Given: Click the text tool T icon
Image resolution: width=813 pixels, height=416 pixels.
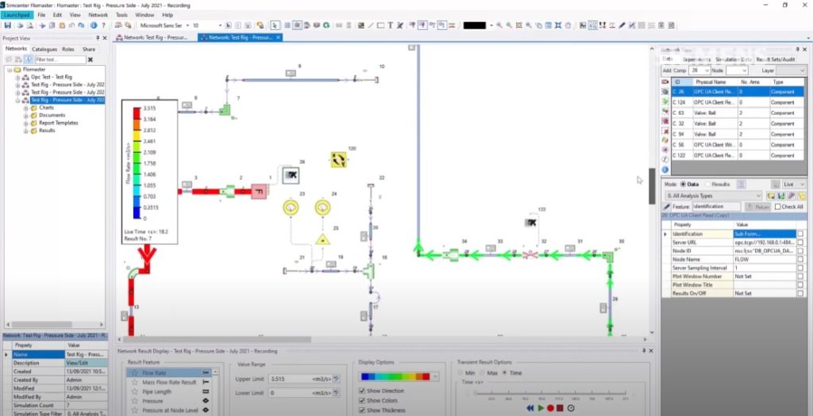Looking at the screenshot, I should [x=389, y=25].
